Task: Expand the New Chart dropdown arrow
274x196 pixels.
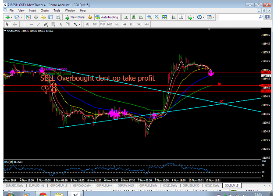Action: (x=11, y=17)
